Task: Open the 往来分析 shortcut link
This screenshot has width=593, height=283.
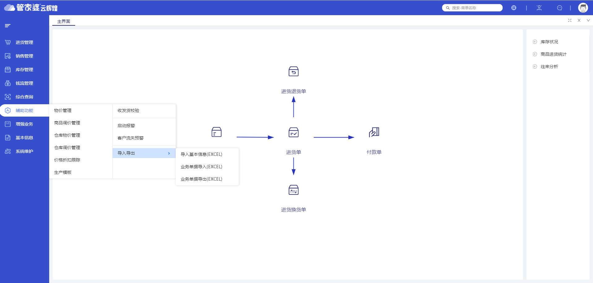Action: coord(549,66)
